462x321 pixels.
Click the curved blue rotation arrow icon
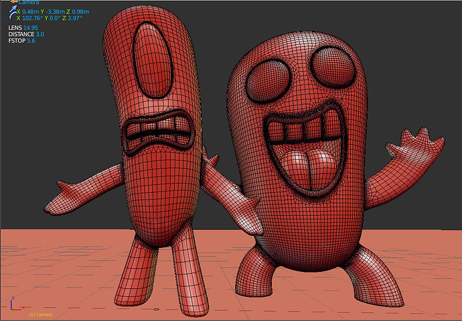tap(13, 16)
